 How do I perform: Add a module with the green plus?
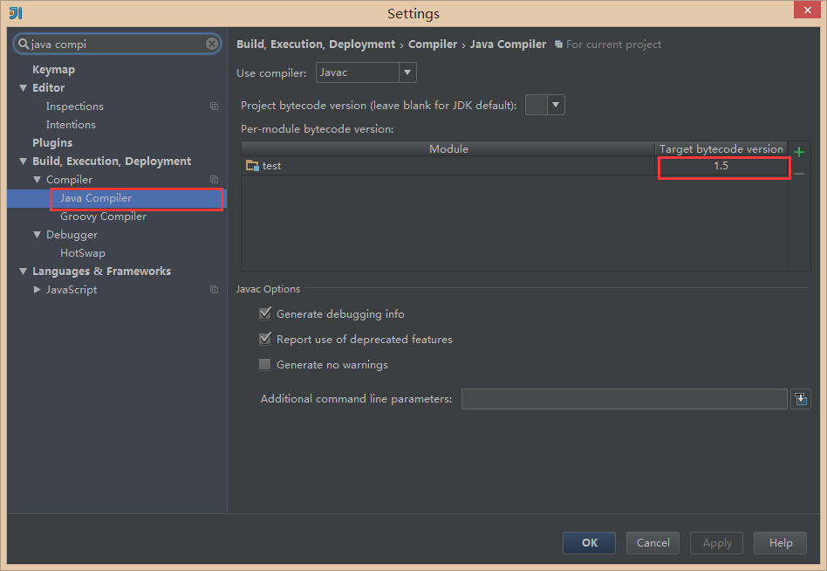pyautogui.click(x=799, y=152)
